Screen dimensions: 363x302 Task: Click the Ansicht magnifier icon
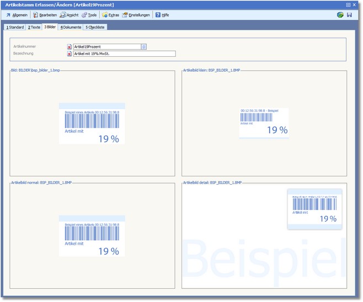(x=63, y=15)
